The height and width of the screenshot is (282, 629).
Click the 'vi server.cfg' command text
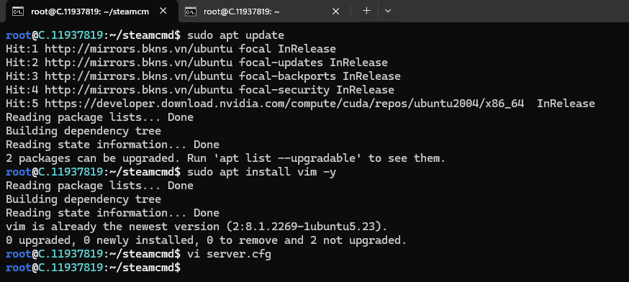tap(229, 253)
